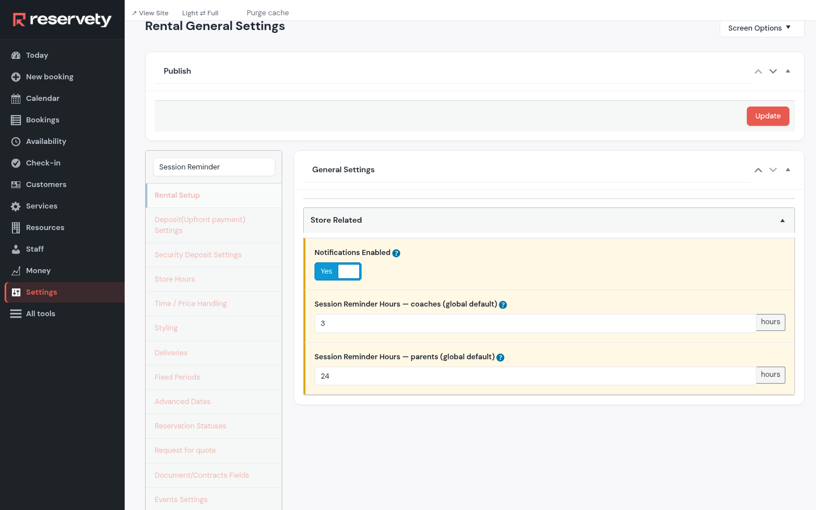Click the coaches reminder hours input
This screenshot has height=510, width=816.
(535, 324)
